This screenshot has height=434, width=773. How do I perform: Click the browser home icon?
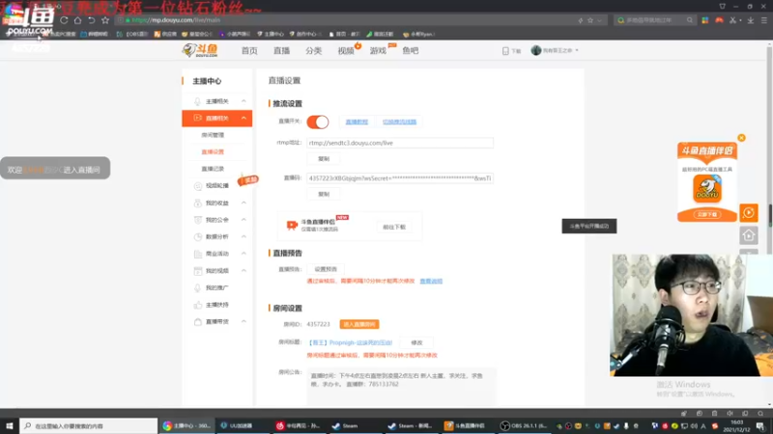(x=78, y=20)
